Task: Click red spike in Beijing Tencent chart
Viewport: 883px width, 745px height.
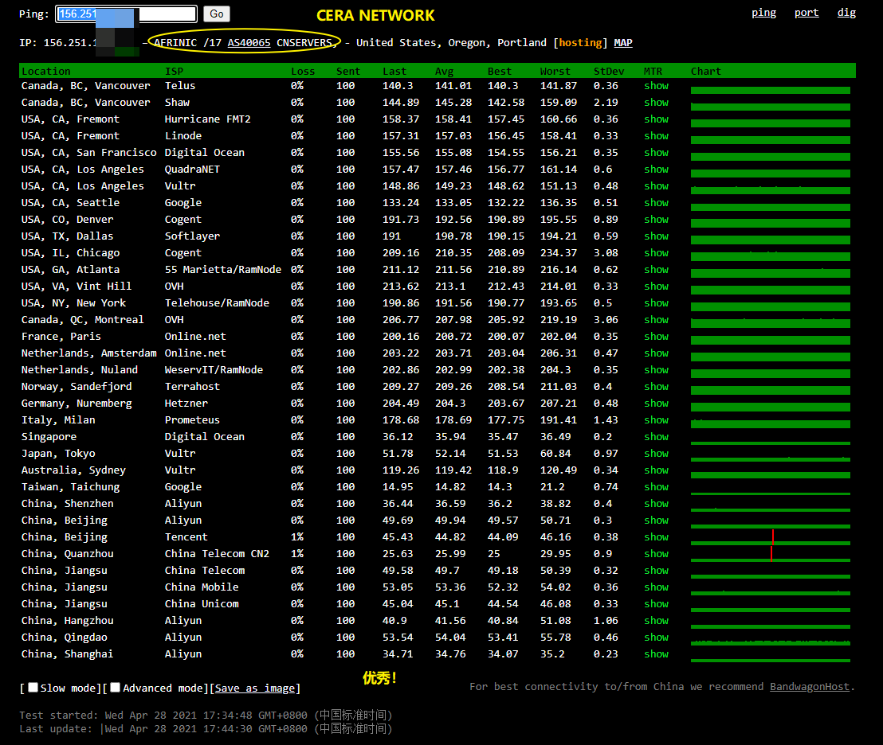Action: pyautogui.click(x=772, y=537)
